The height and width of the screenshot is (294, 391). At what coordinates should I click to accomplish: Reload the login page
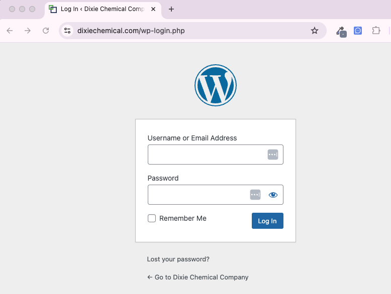pyautogui.click(x=46, y=31)
